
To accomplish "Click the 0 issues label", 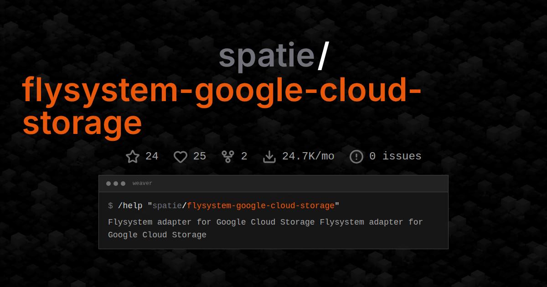I will 395,156.
